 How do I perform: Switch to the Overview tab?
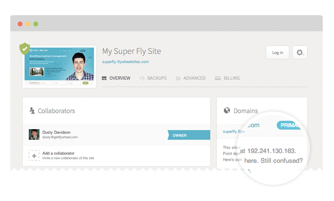click(x=116, y=78)
